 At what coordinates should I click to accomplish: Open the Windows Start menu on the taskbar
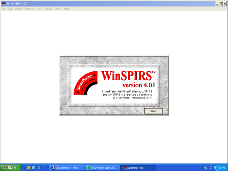11,168
